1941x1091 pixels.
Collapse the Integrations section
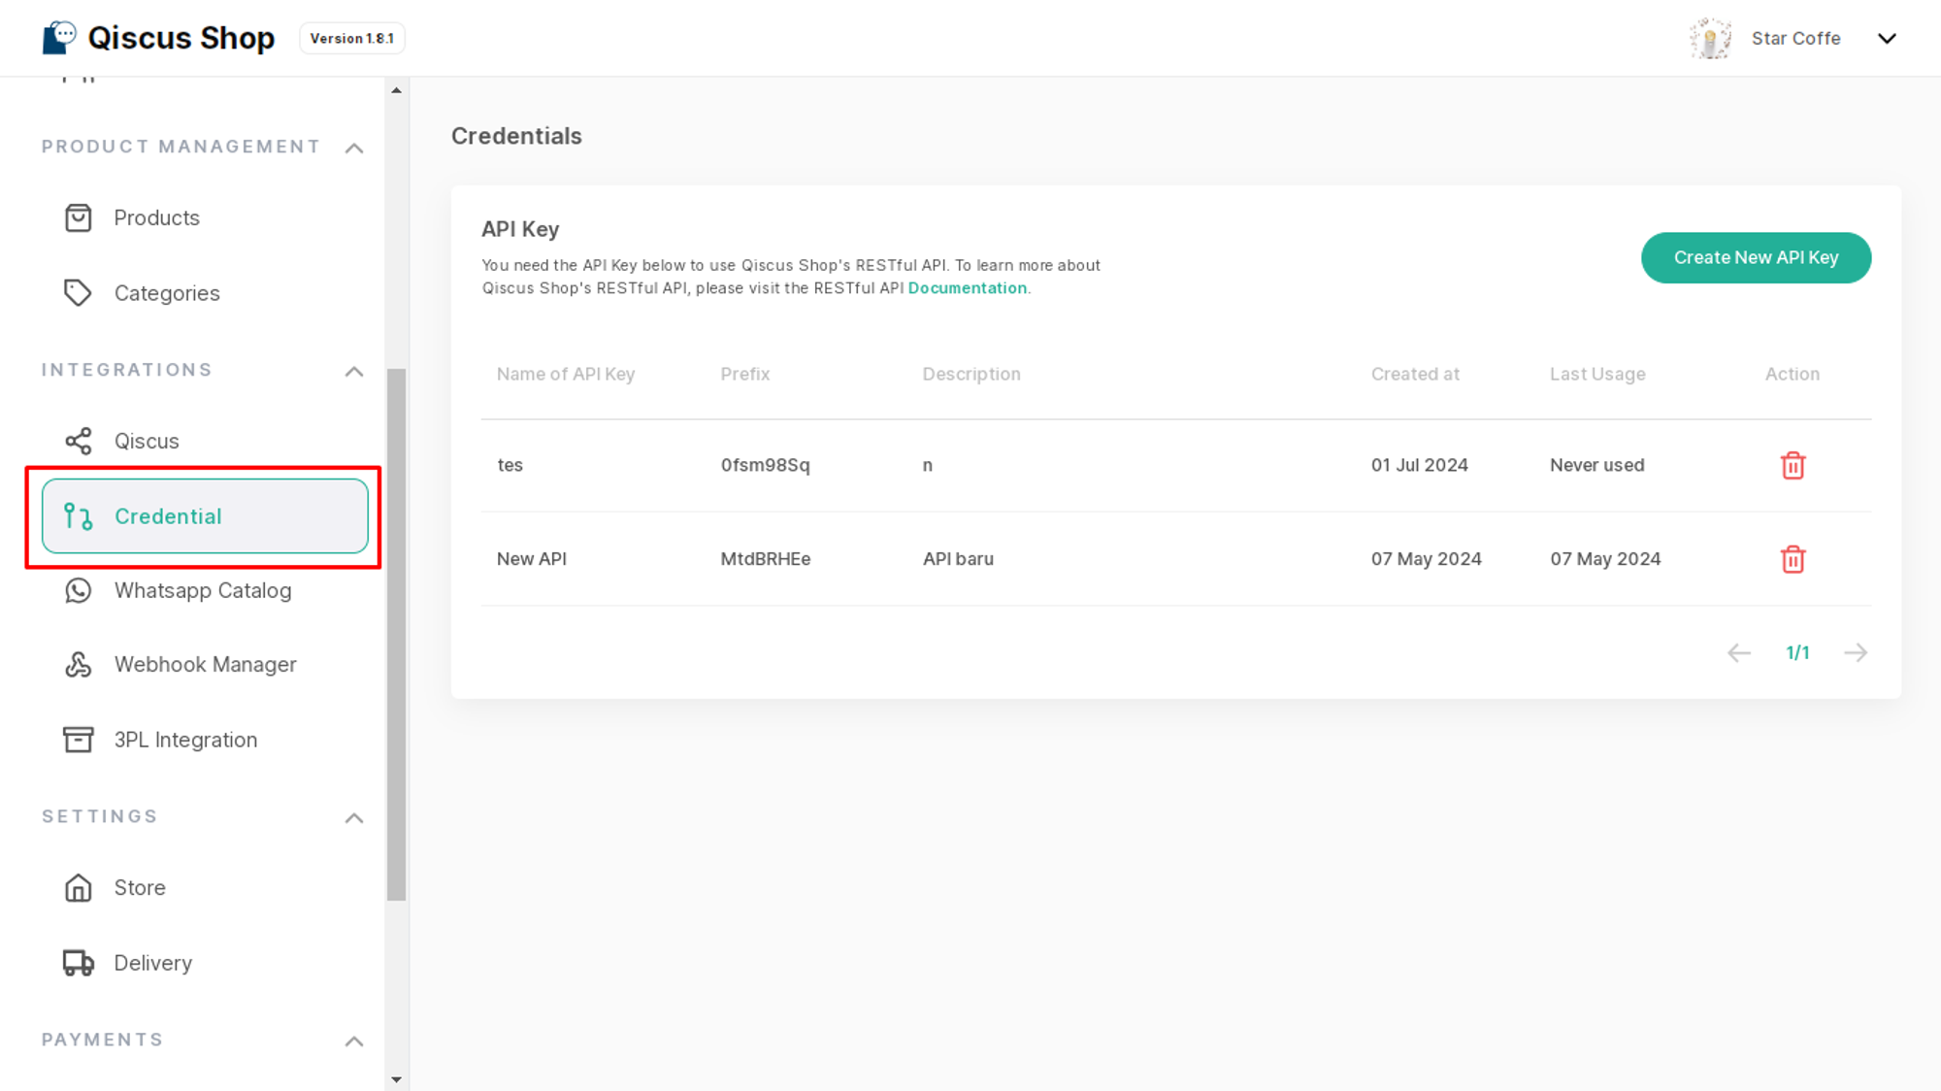coord(354,372)
